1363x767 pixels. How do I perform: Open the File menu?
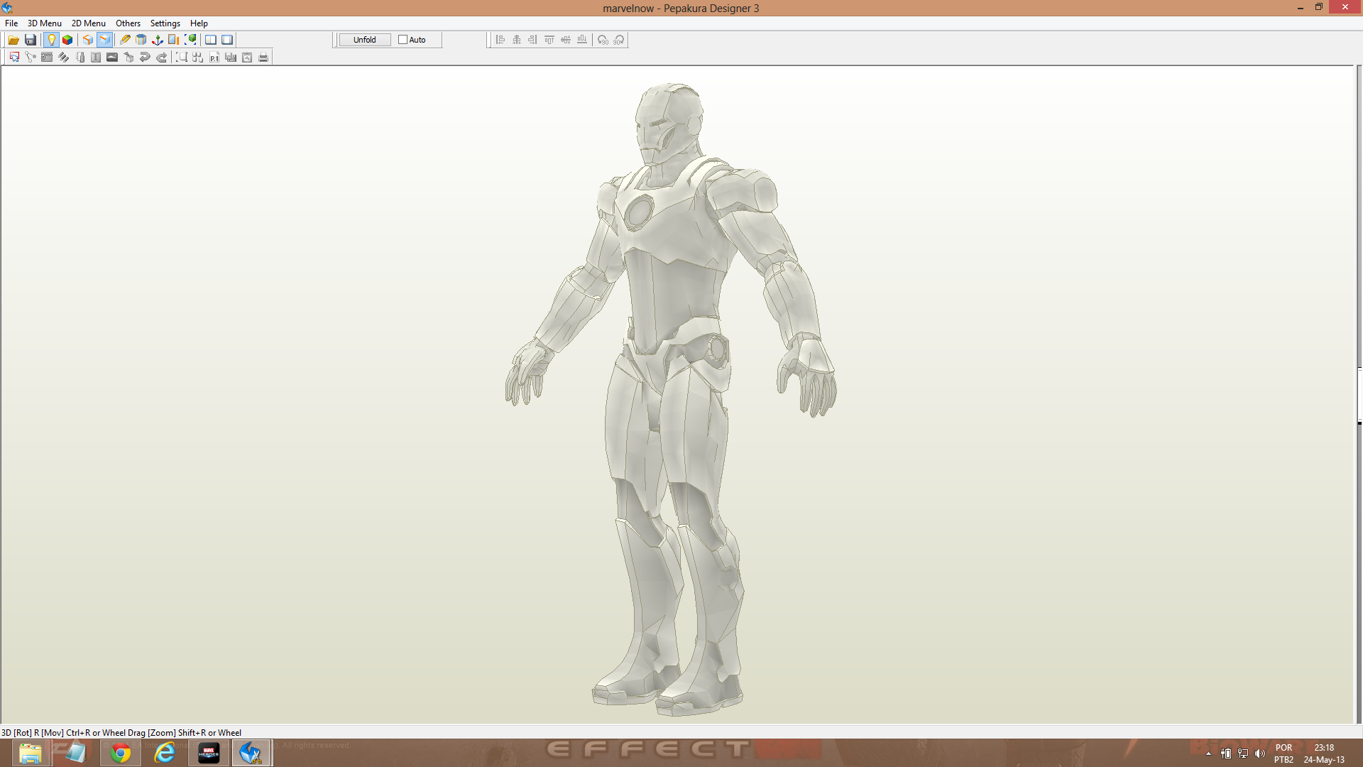[11, 23]
